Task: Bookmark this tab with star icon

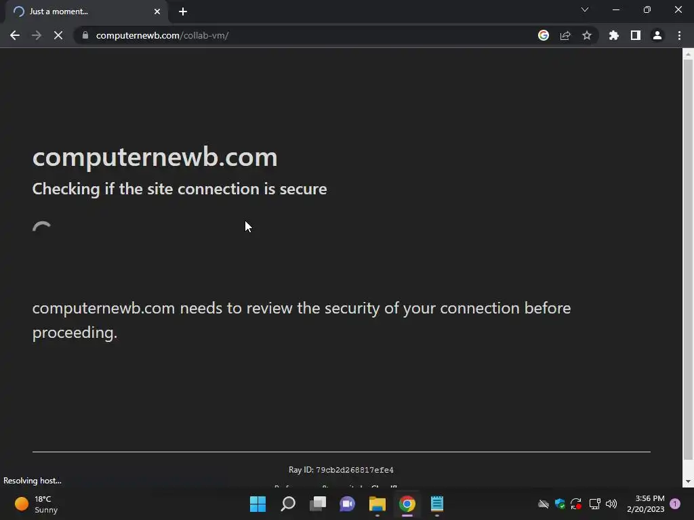Action: [587, 35]
